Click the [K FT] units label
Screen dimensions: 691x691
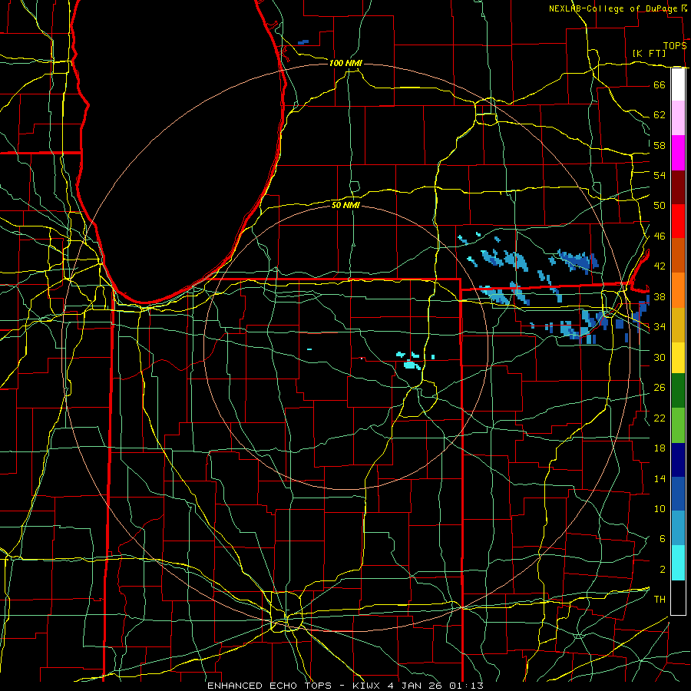[x=649, y=53]
